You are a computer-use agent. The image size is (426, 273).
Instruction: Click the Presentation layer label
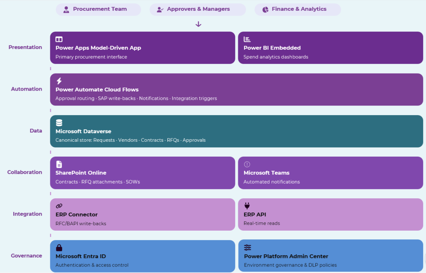pyautogui.click(x=25, y=47)
